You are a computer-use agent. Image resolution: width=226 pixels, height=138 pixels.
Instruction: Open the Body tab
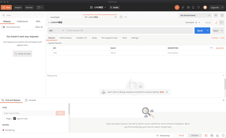point(94,38)
